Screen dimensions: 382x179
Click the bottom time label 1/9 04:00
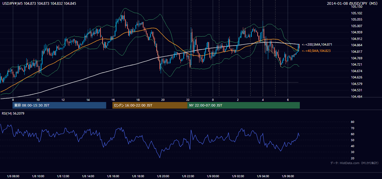coord(263,176)
